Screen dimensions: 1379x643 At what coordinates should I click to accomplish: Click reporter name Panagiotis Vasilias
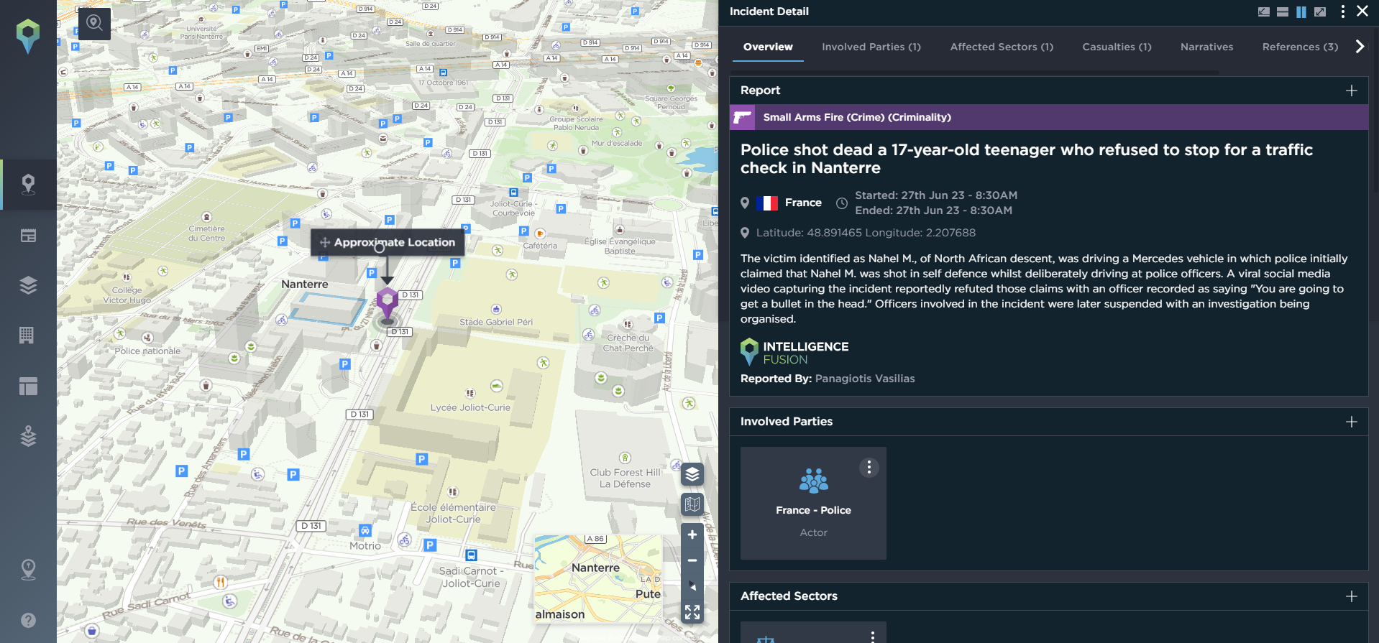point(865,379)
